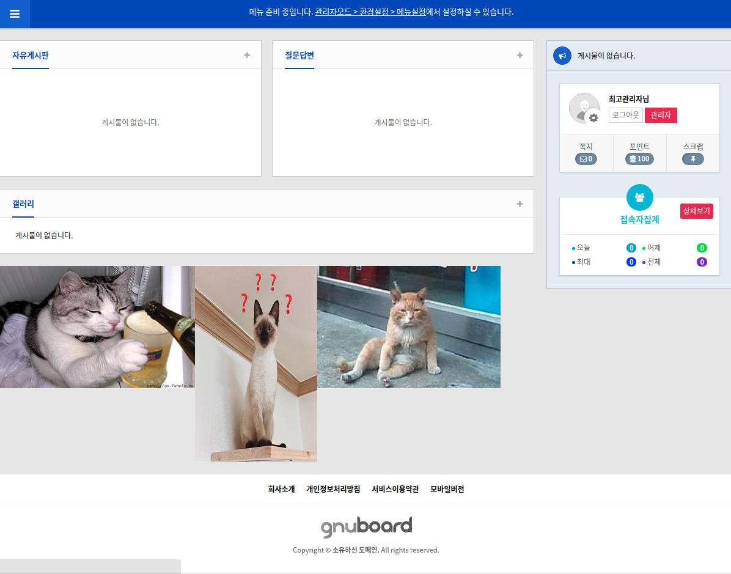This screenshot has width=731, height=574.
Task: Open the 질문답변 board title
Action: pyautogui.click(x=299, y=56)
